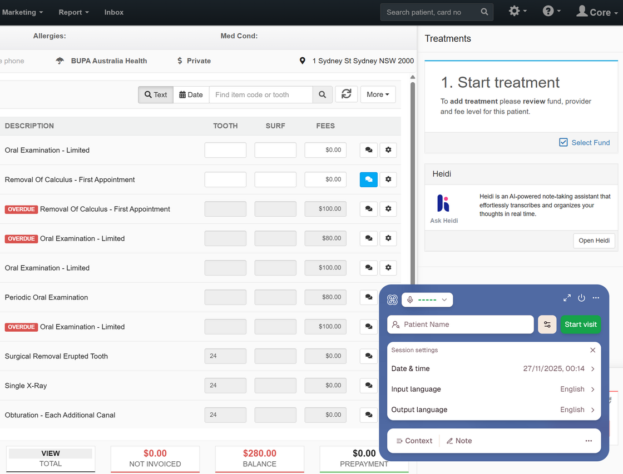Click the Start visit button
Screen dimensions: 623x474
(580, 324)
